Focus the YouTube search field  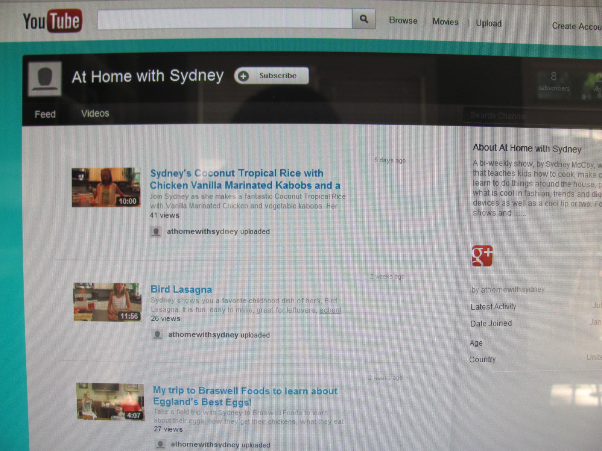point(225,18)
